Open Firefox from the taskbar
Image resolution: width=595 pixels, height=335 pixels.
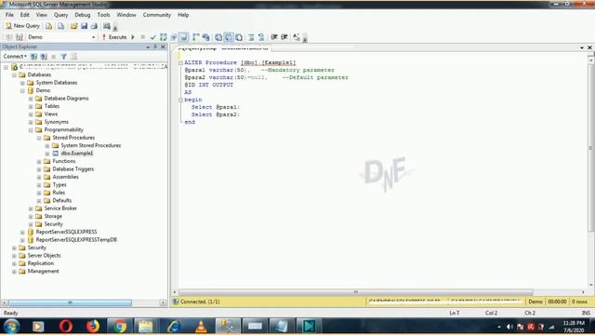pos(93,327)
